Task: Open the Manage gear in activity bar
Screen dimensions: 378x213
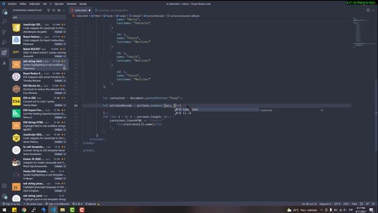Action: [x=4, y=196]
